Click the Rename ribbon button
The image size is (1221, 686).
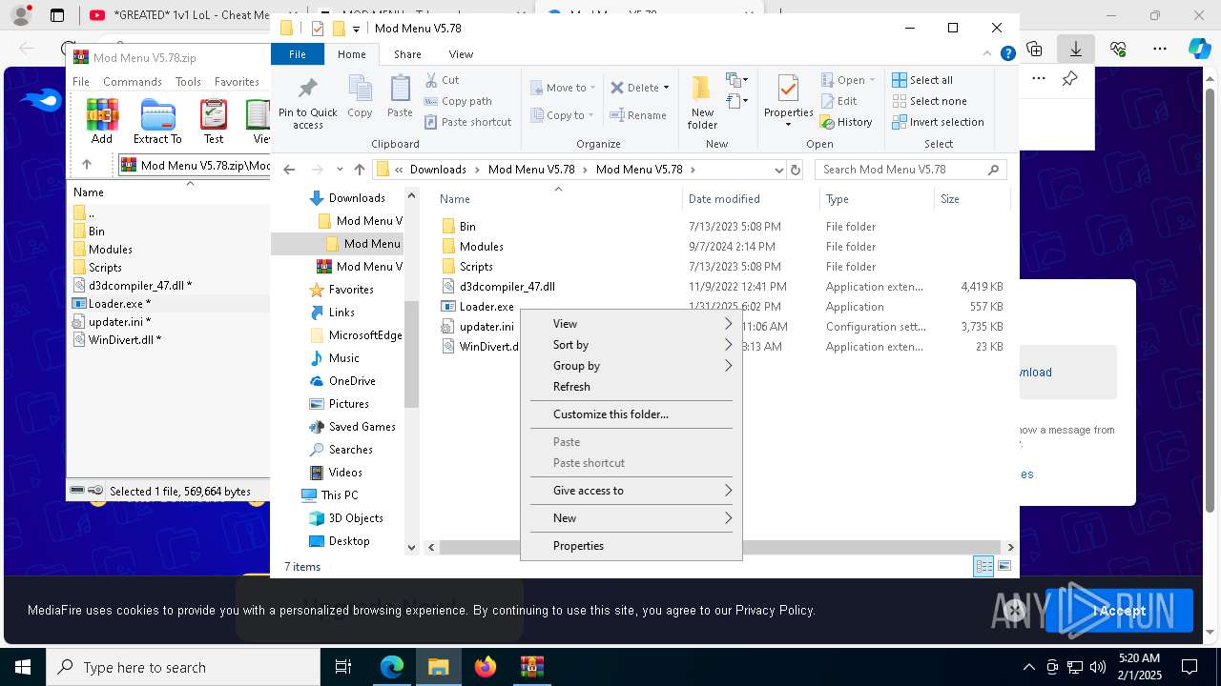coord(638,115)
